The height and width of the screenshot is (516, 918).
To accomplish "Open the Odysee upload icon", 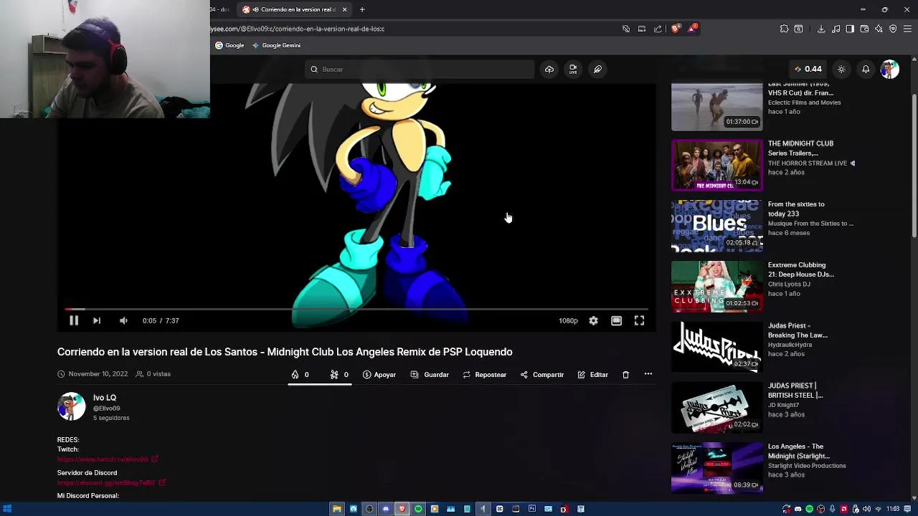I will tap(549, 70).
